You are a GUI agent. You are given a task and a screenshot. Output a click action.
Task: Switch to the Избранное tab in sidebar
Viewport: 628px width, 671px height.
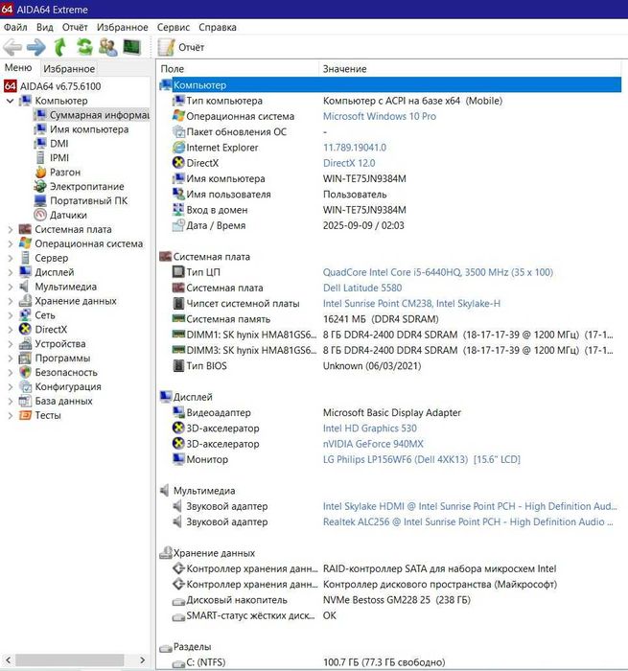pyautogui.click(x=69, y=68)
